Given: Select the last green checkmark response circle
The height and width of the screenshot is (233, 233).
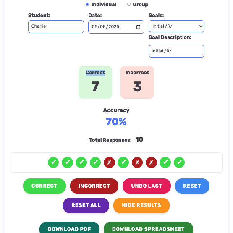Looking at the screenshot, I should point(179,162).
